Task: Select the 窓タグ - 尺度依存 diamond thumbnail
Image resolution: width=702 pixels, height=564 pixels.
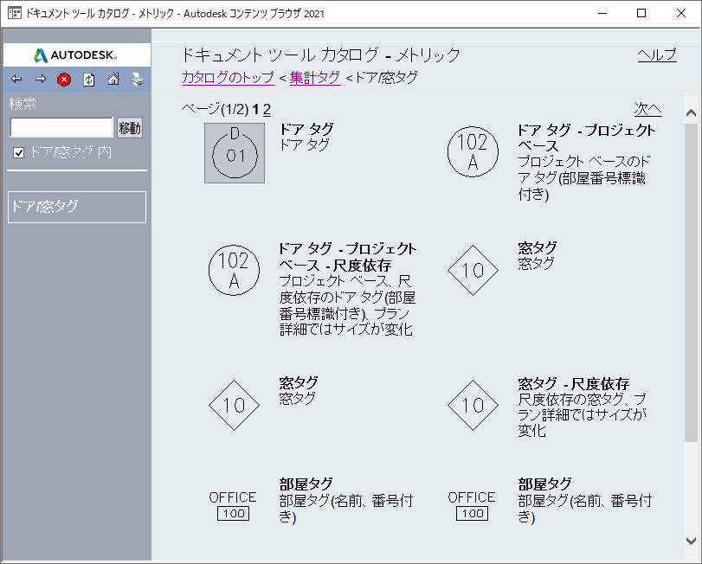Action: pyautogui.click(x=473, y=405)
